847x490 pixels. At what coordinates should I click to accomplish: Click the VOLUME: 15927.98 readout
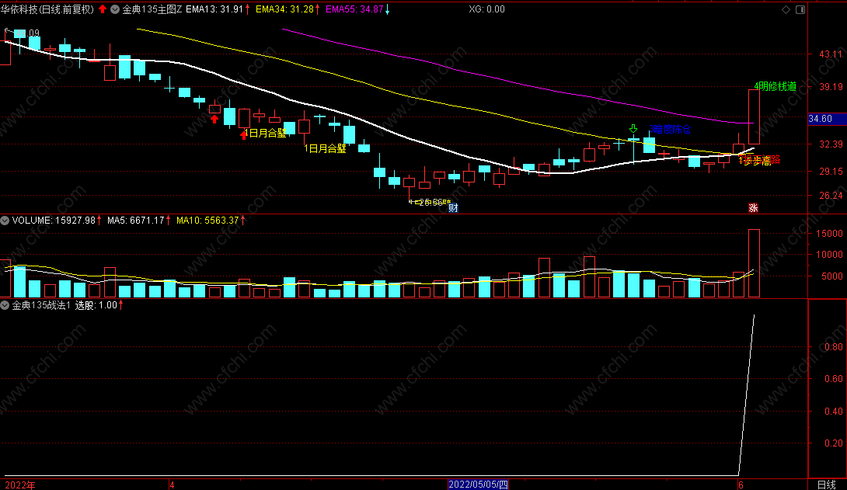pyautogui.click(x=54, y=221)
